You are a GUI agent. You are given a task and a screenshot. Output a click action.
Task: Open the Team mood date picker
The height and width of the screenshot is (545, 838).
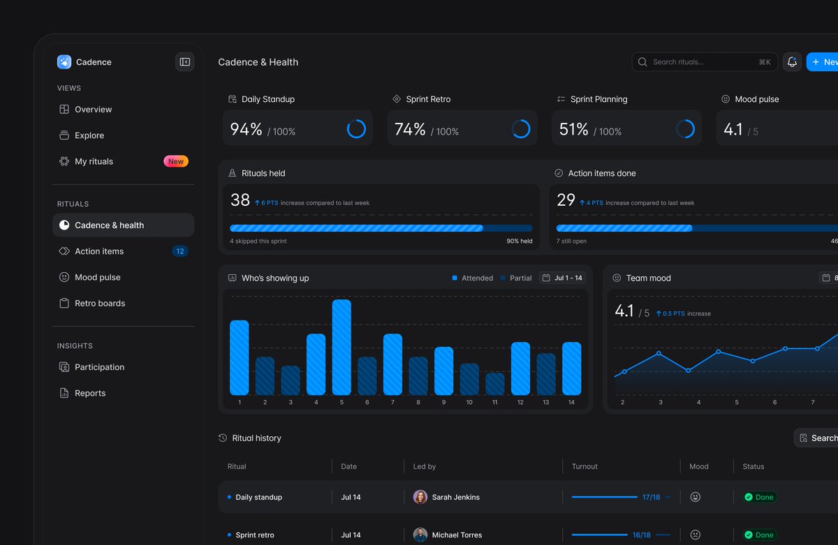coord(829,278)
